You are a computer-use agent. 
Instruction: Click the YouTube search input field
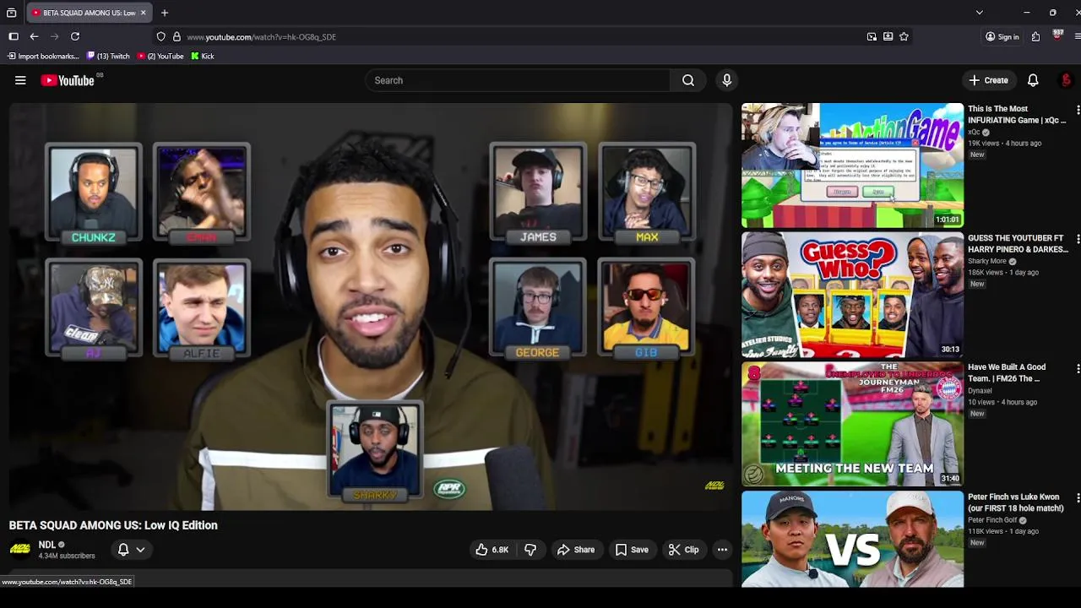click(517, 80)
